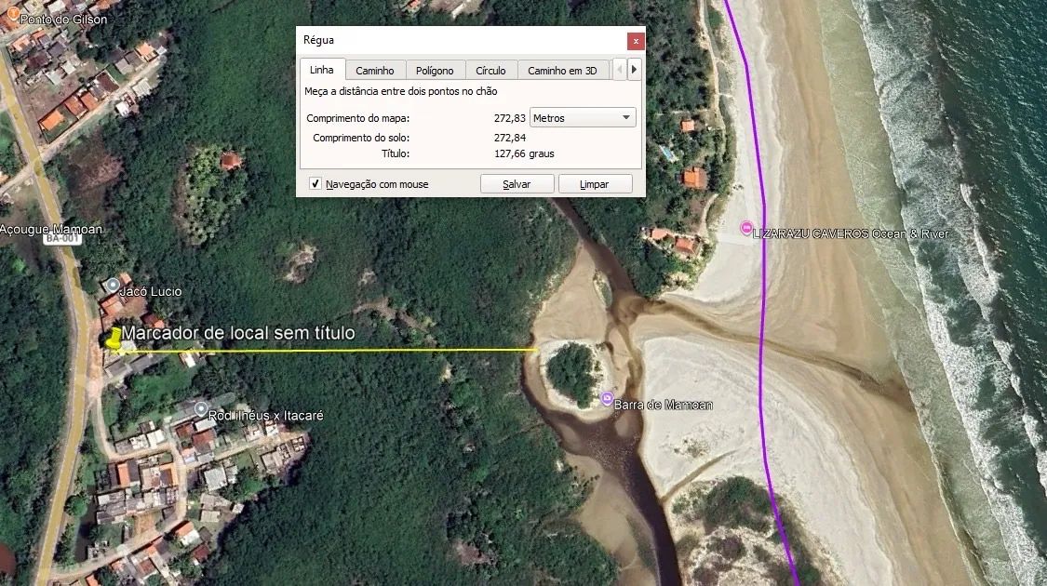Click the Rod Ilhéus x Itacaré marker icon
The image size is (1047, 586).
201,407
